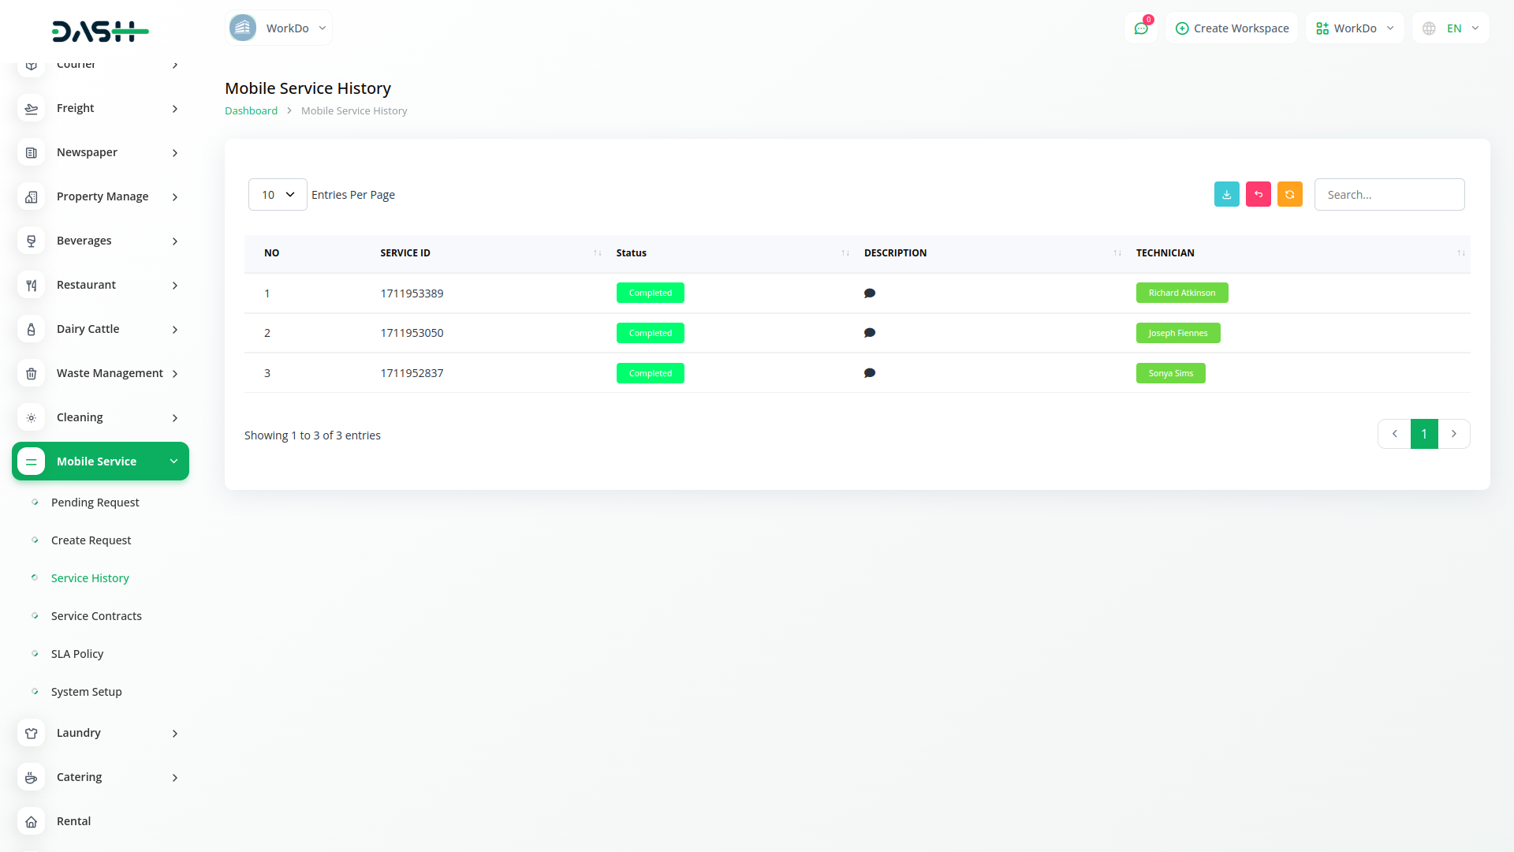Click the orange refresh icon

point(1289,194)
